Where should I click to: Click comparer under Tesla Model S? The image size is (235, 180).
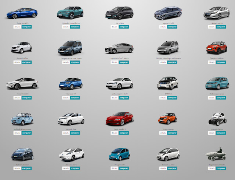tap(124, 133)
